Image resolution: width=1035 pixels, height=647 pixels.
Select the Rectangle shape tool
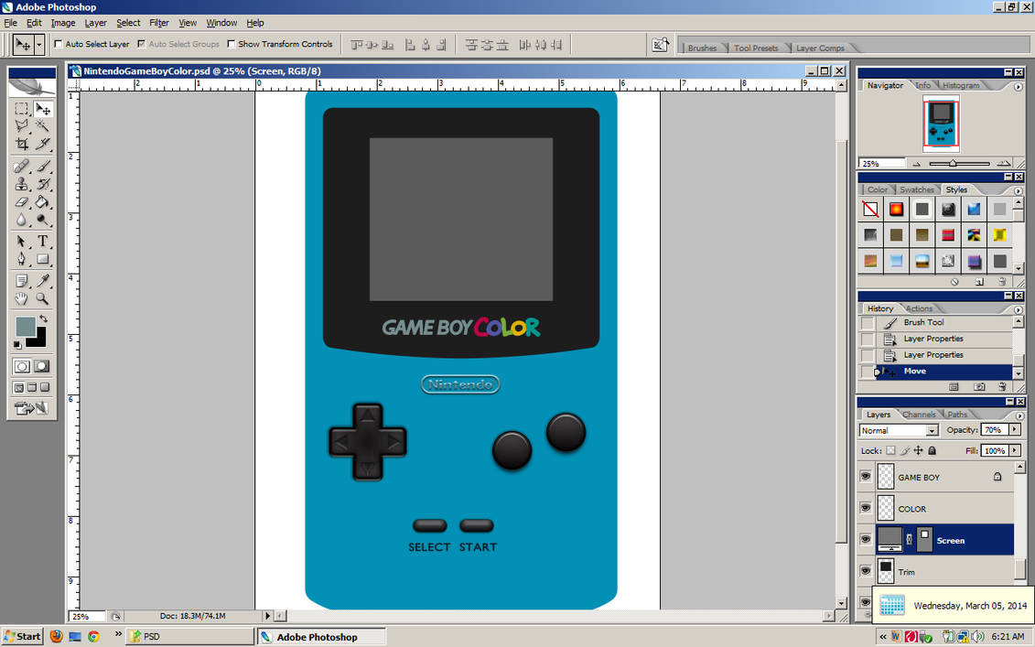point(43,259)
